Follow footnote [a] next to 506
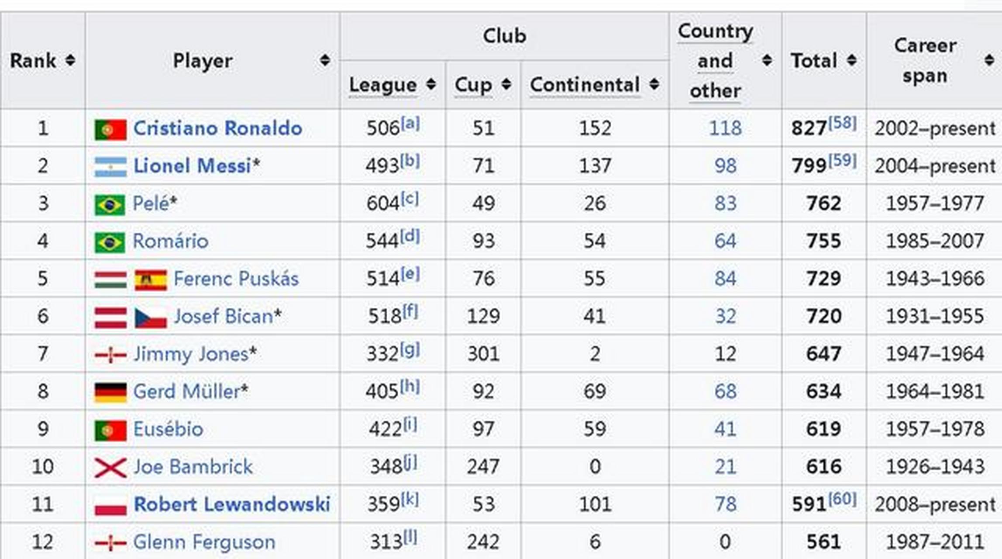The width and height of the screenshot is (1002, 559). pos(410,123)
